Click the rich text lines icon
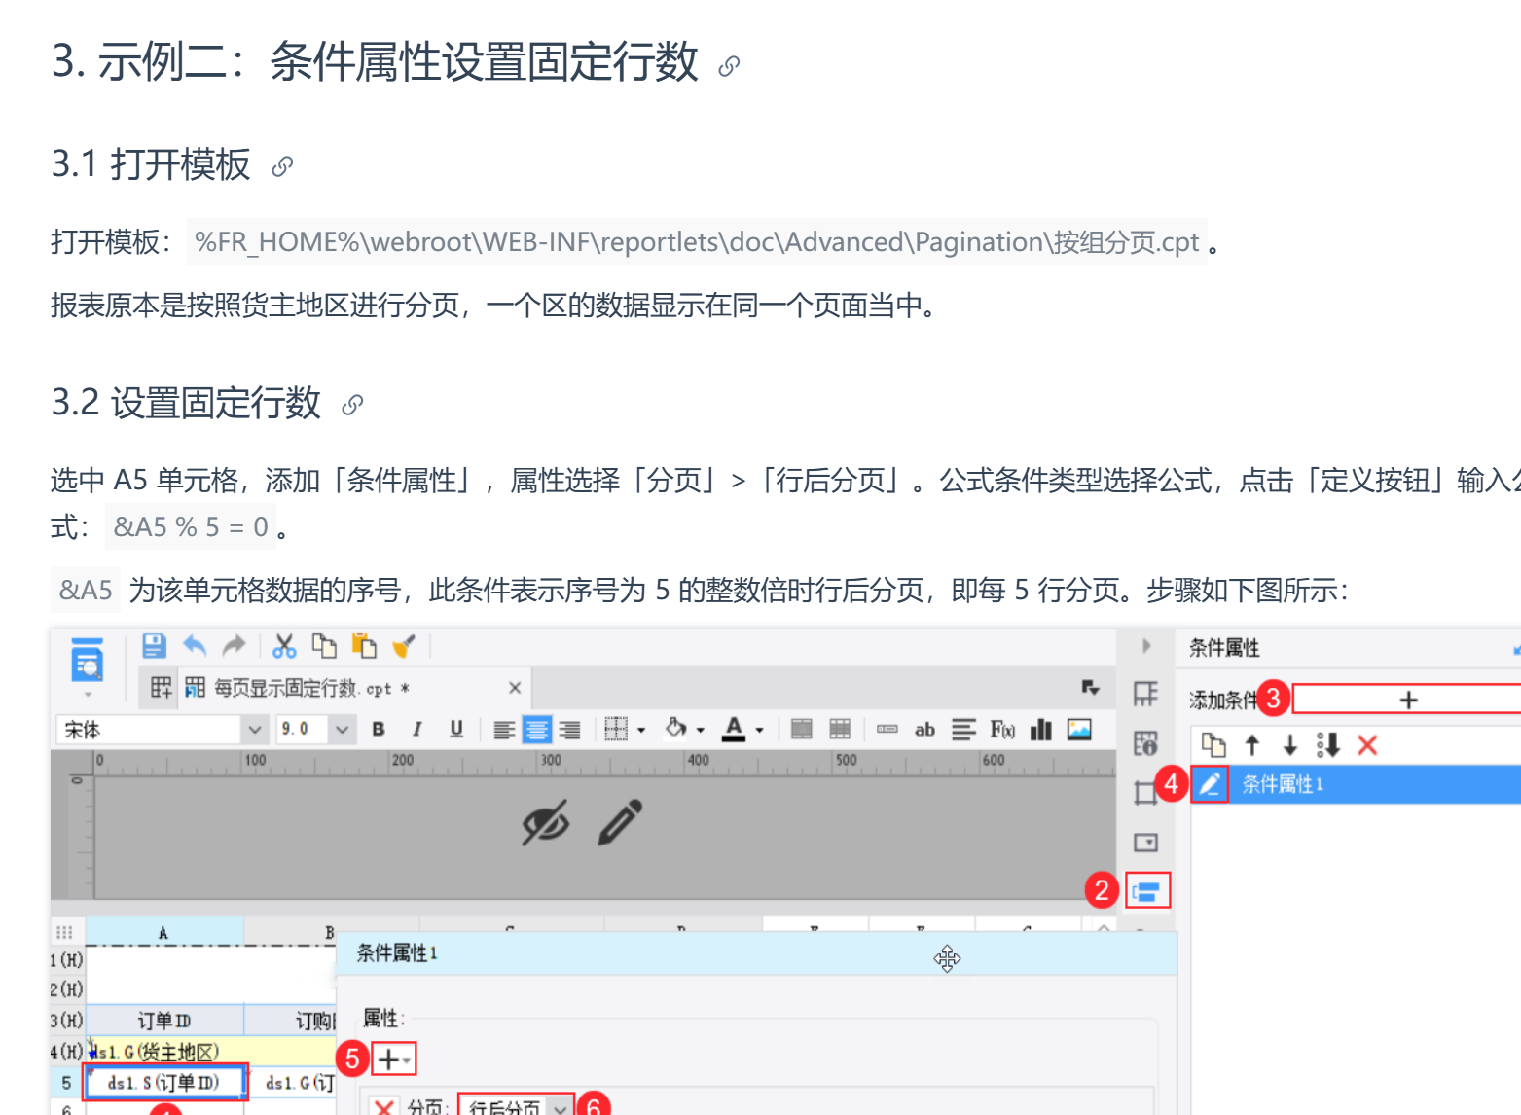 point(963,729)
